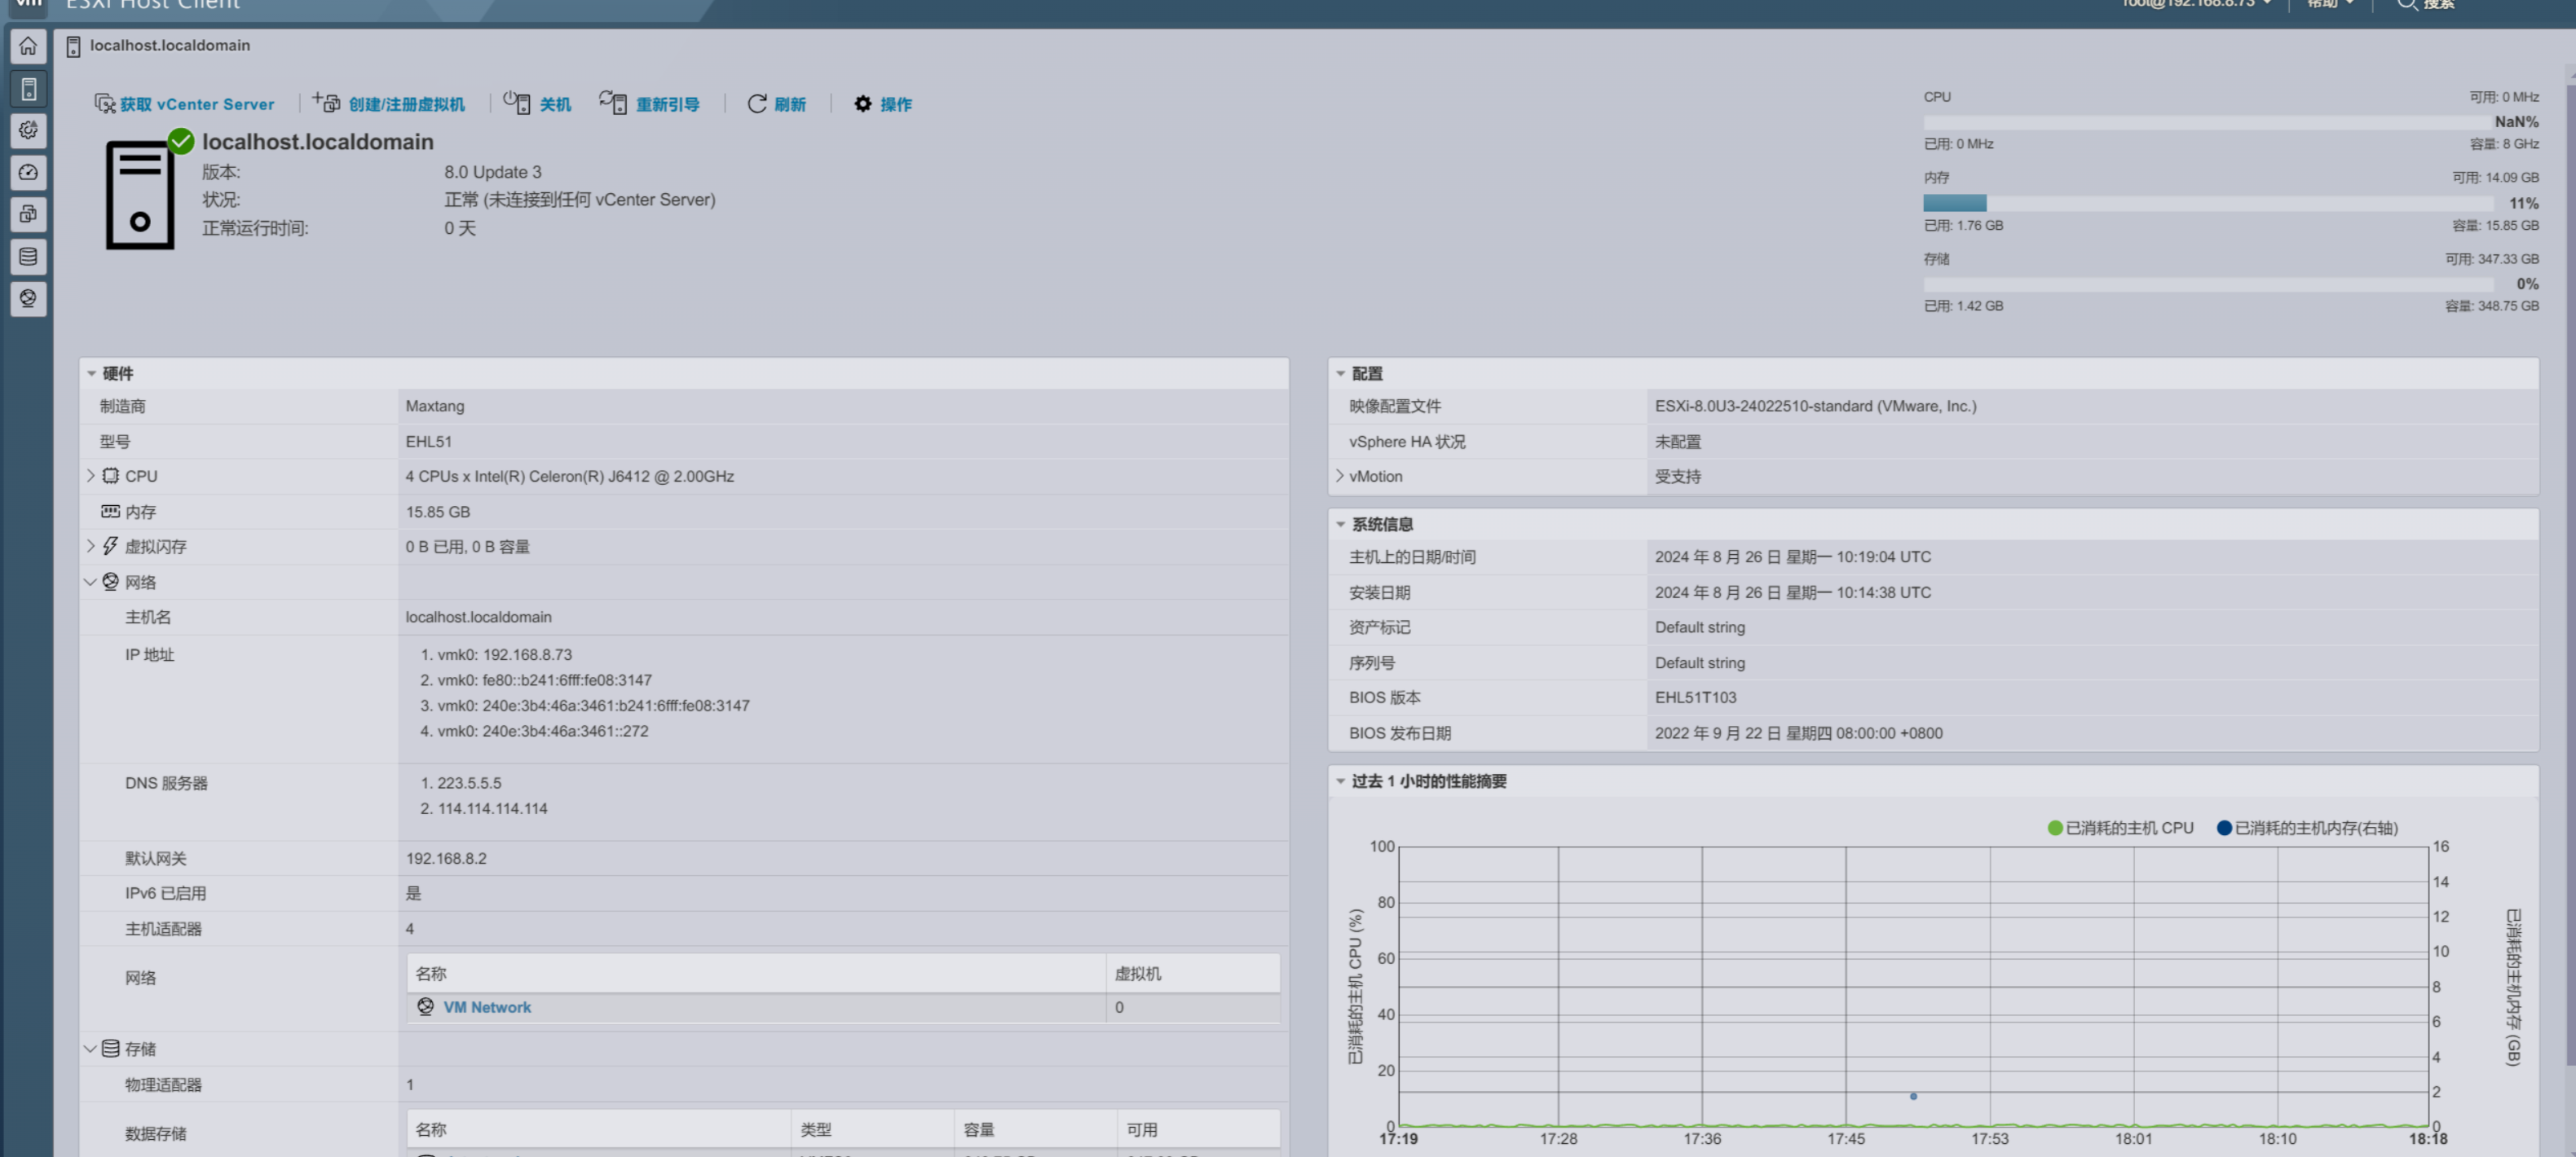Open the Virtual Machines icon in sidebar
2576x1157 pixels.
28,213
